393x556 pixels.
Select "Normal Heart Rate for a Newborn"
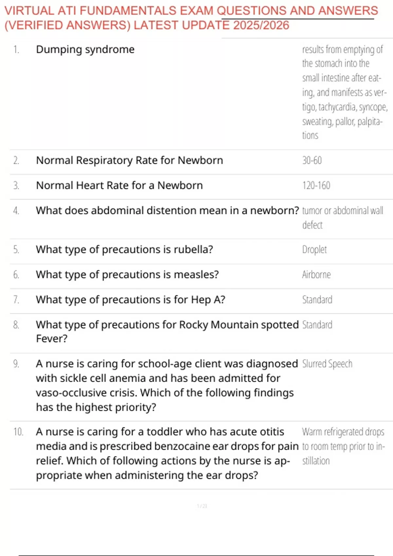119,185
